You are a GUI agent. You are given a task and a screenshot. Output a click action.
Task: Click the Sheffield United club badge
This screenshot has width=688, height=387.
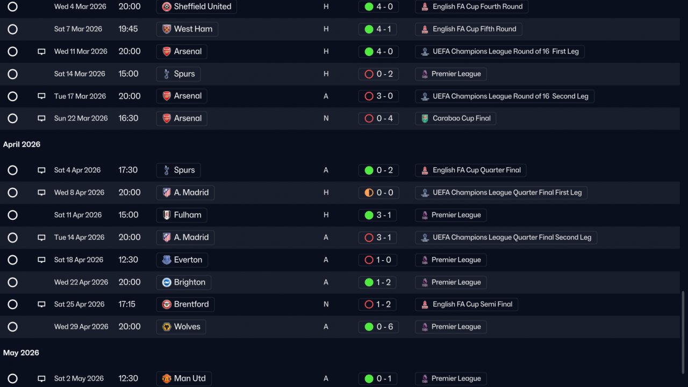coord(167,6)
